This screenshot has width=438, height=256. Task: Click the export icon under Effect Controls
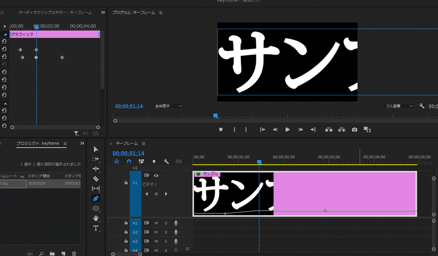[x=96, y=134]
